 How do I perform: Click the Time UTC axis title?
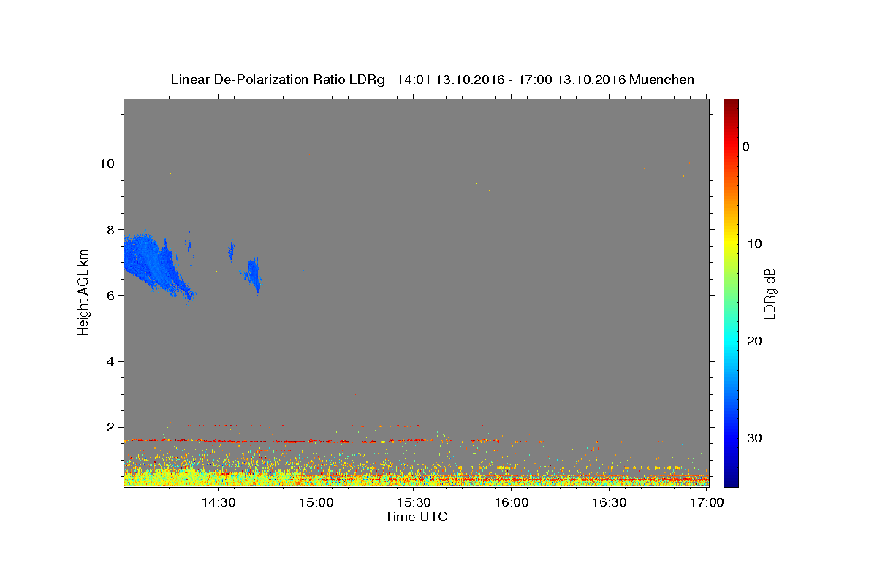pyautogui.click(x=416, y=517)
